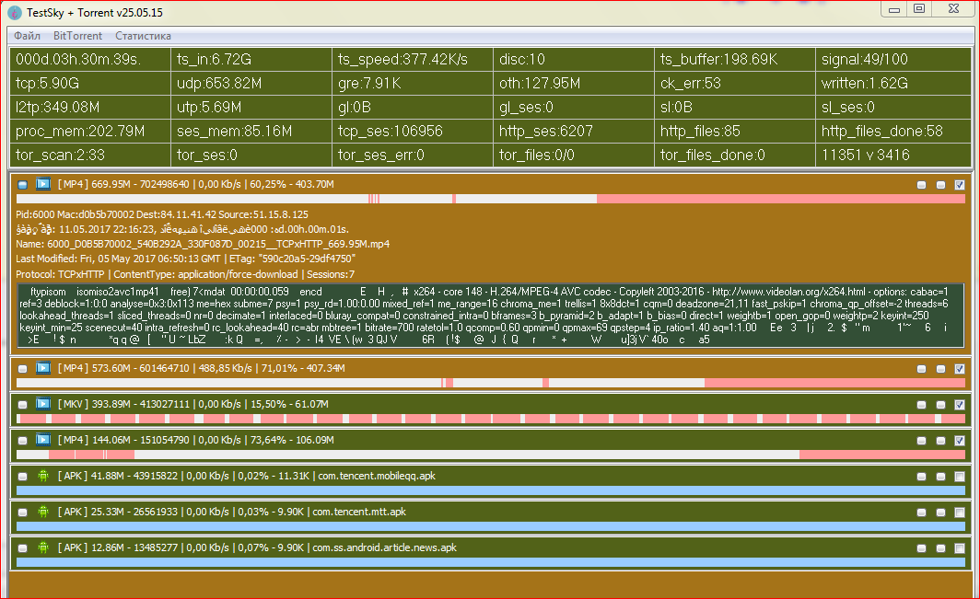Click the Android icon for com.tencent.mobileqq.apk

[x=43, y=476]
